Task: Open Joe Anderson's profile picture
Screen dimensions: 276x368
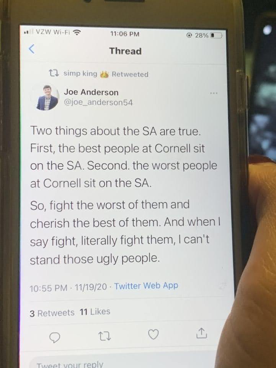Action: [47, 97]
